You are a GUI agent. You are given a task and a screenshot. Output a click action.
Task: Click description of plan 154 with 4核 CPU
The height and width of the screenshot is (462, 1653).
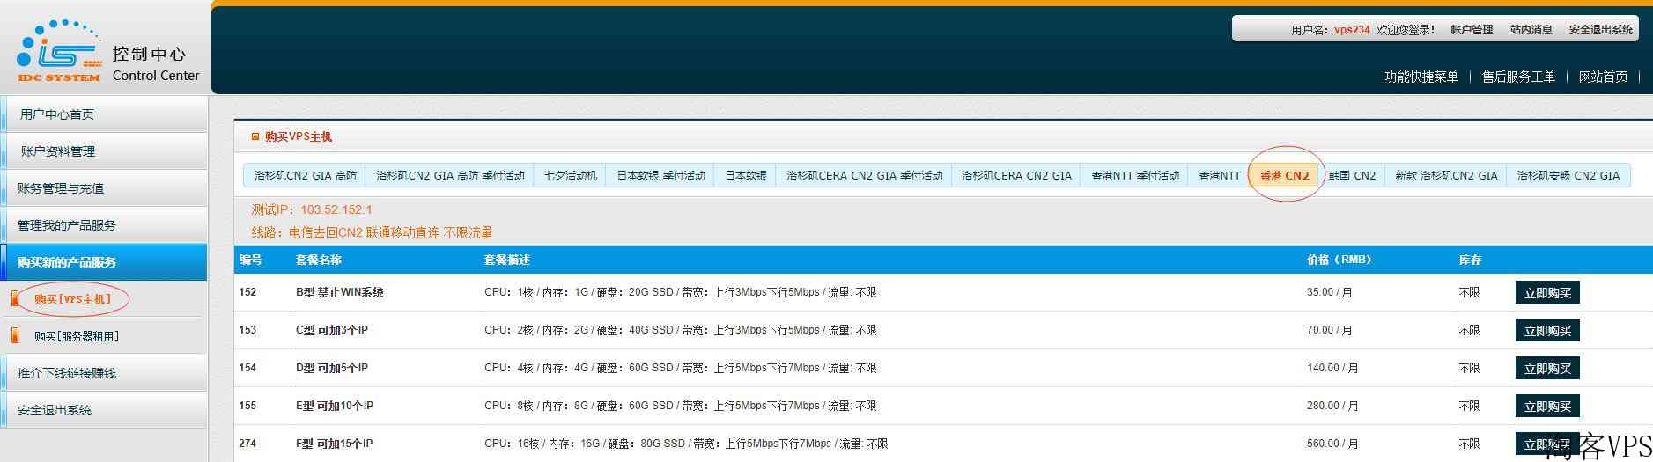click(681, 368)
